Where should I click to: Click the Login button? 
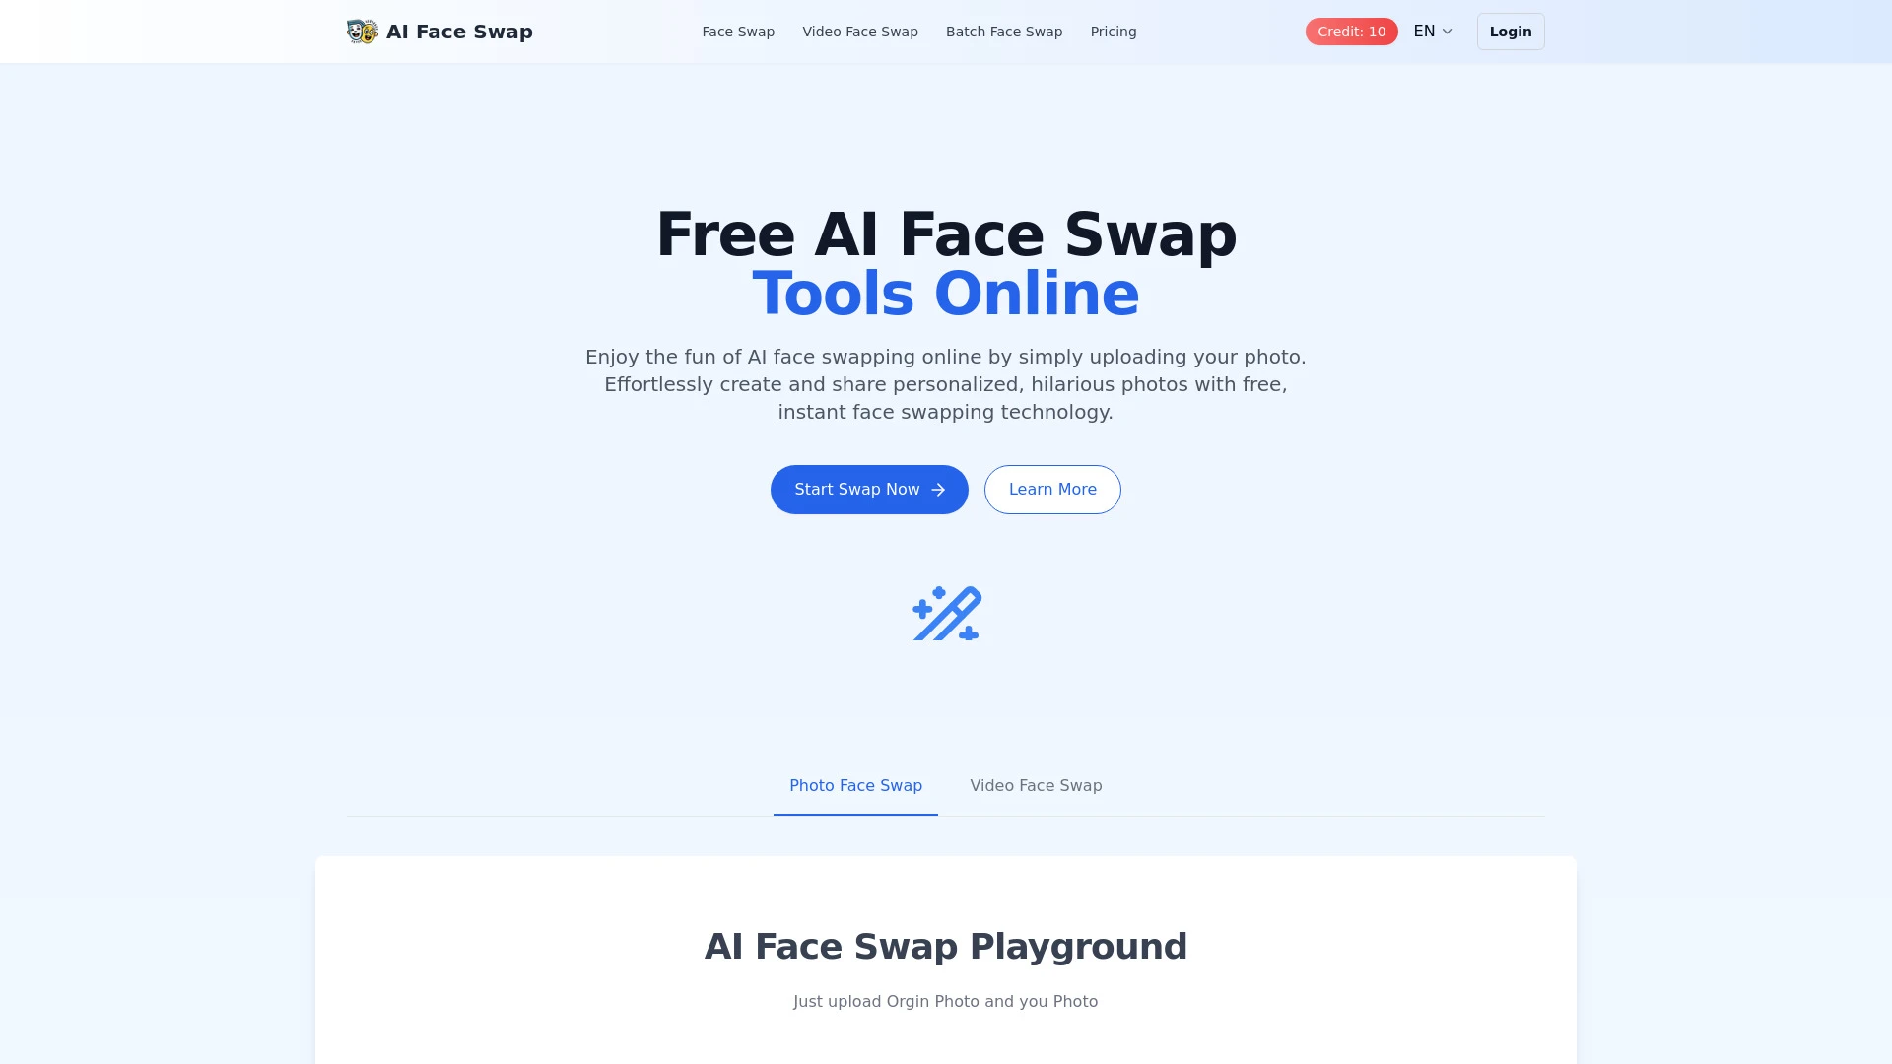(1510, 32)
